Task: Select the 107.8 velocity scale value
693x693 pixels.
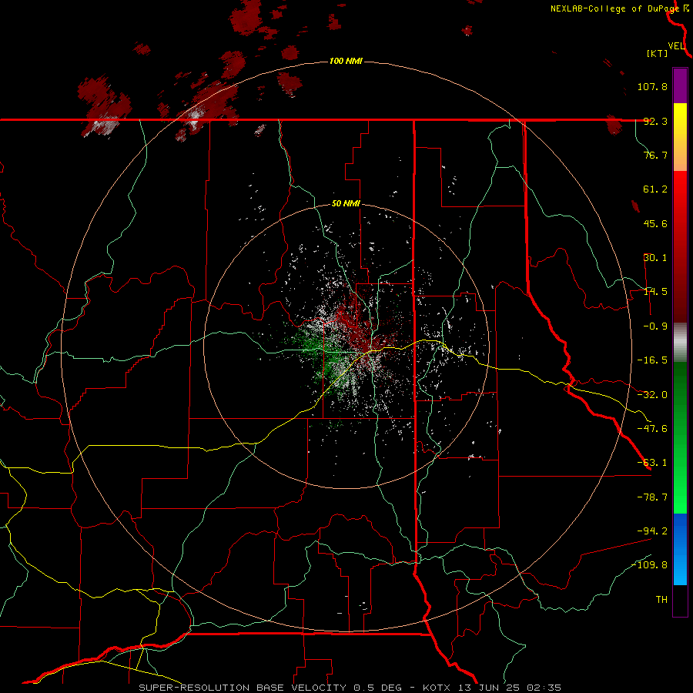Action: click(652, 86)
